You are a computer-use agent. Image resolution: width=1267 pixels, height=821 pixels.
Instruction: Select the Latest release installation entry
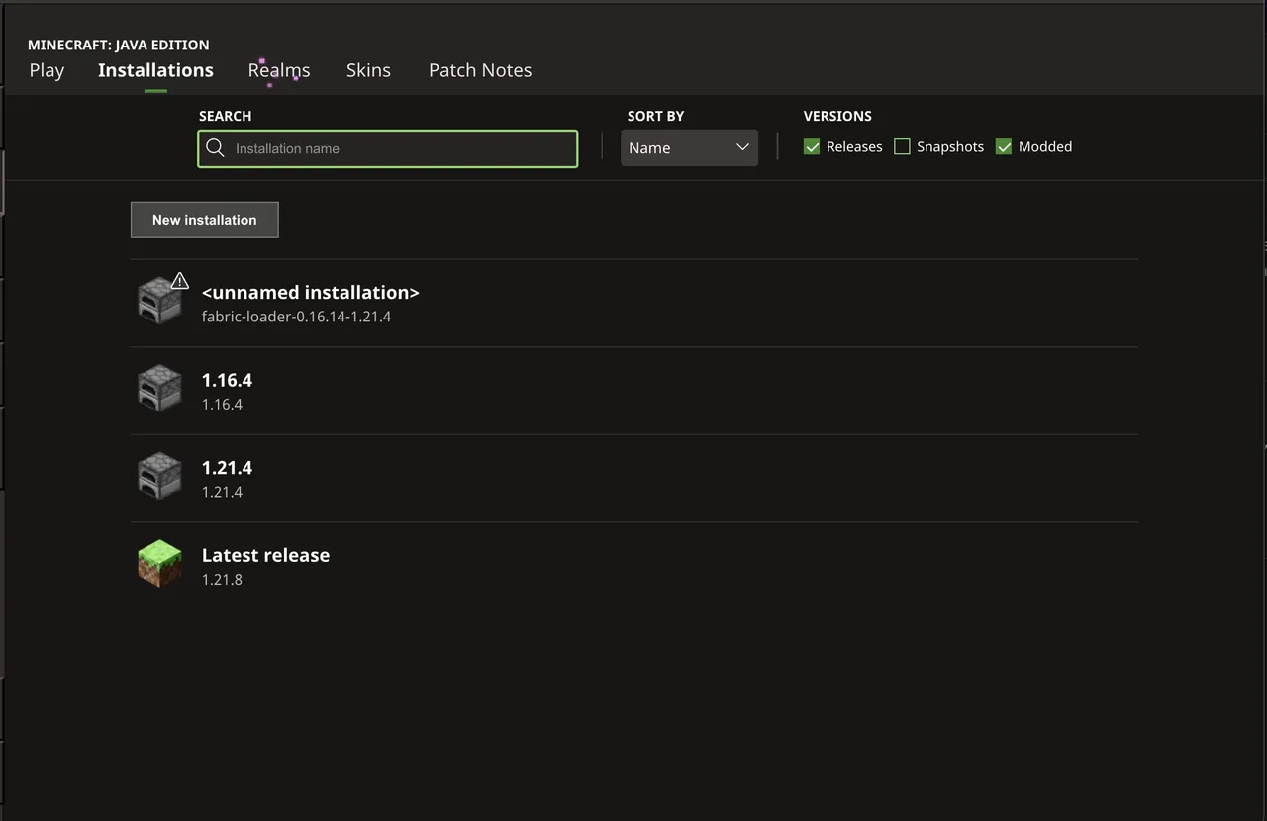pyautogui.click(x=634, y=565)
